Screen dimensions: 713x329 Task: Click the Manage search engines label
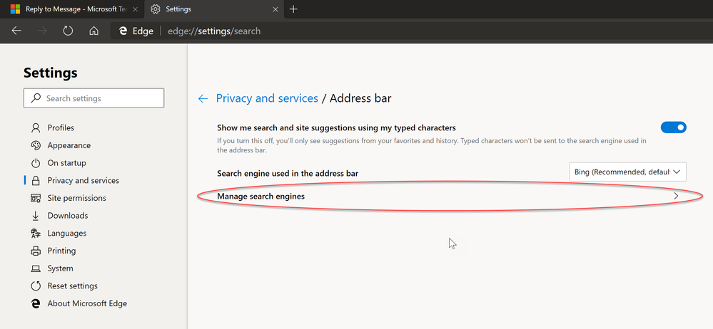[261, 197]
